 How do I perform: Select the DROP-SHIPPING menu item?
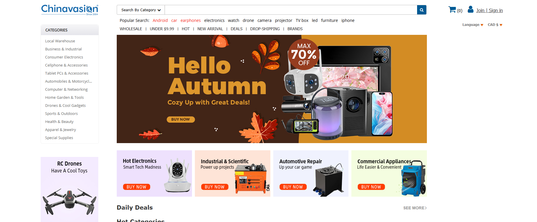tap(265, 29)
